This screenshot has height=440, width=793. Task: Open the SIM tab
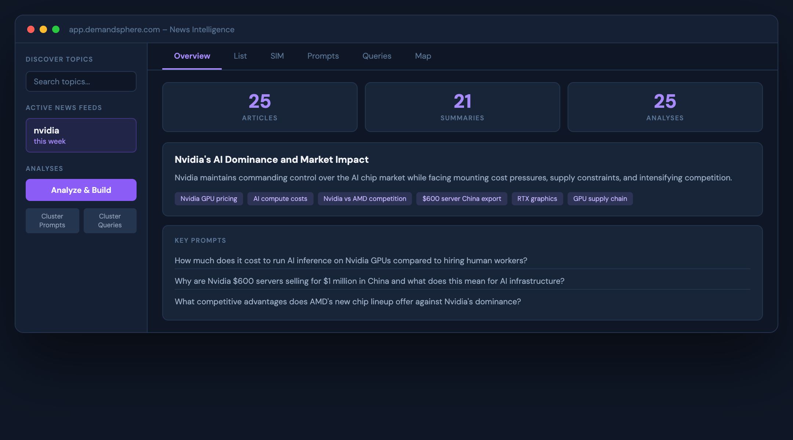point(277,56)
